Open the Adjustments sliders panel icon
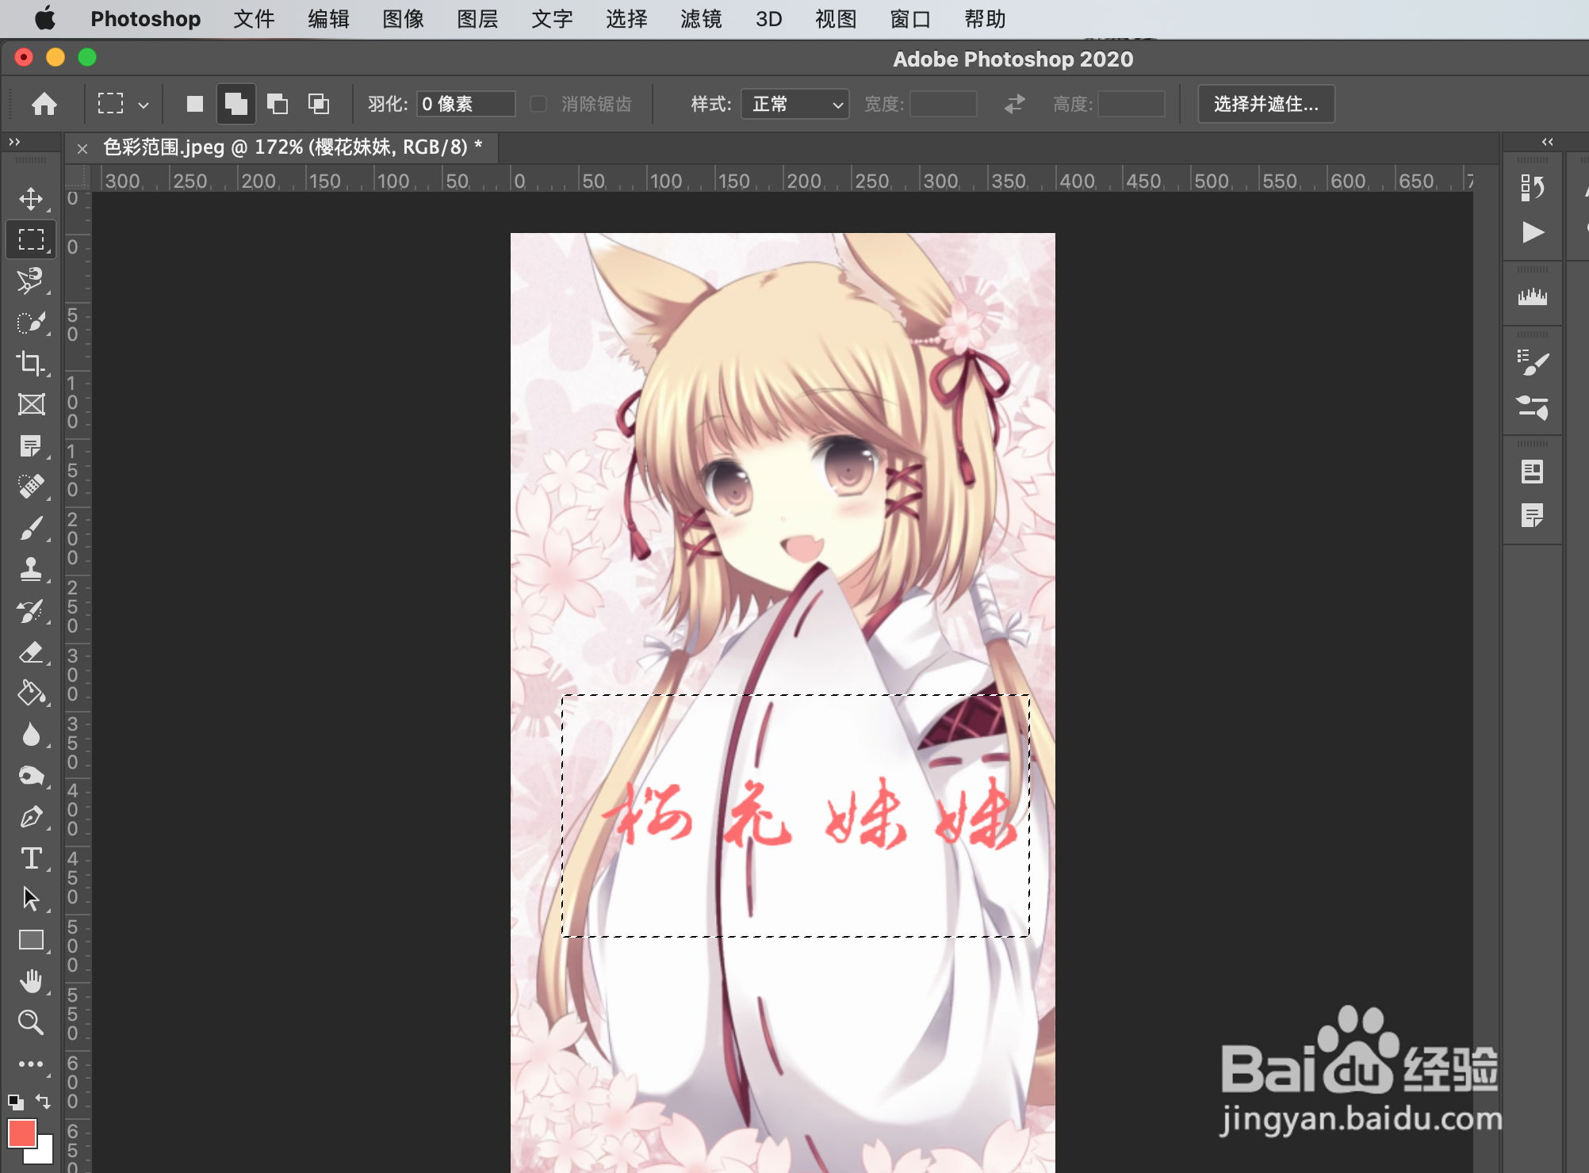 (1532, 407)
